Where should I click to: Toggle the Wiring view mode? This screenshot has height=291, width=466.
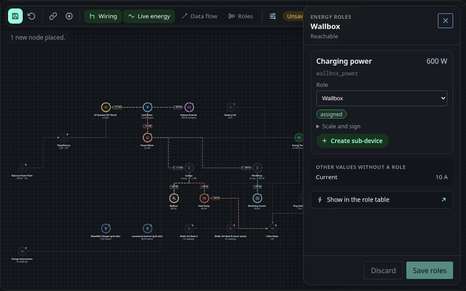[x=103, y=16]
